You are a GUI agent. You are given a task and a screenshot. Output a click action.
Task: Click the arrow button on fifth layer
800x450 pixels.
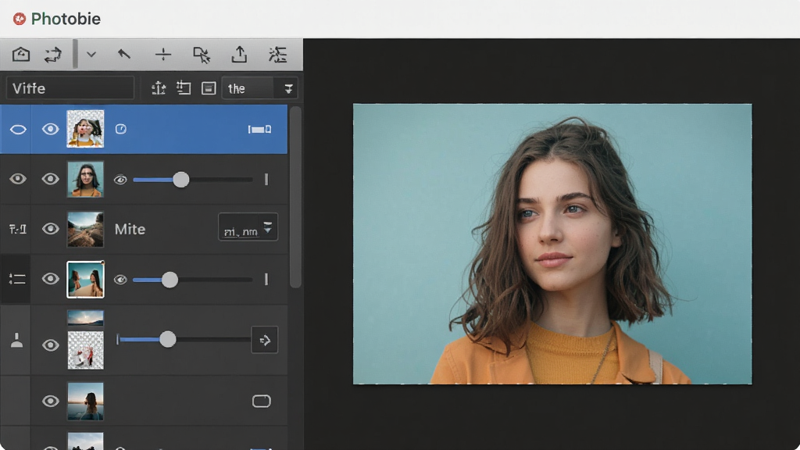(x=265, y=340)
